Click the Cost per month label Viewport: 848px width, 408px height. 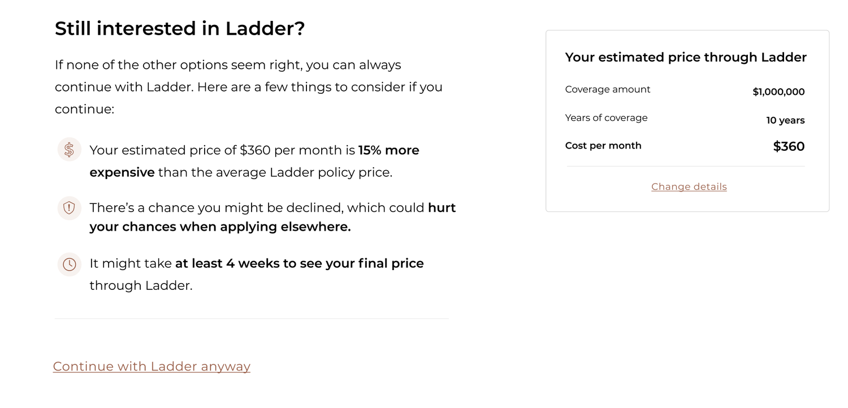click(x=603, y=145)
